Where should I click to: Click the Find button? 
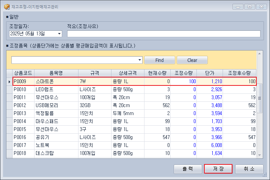(159, 60)
